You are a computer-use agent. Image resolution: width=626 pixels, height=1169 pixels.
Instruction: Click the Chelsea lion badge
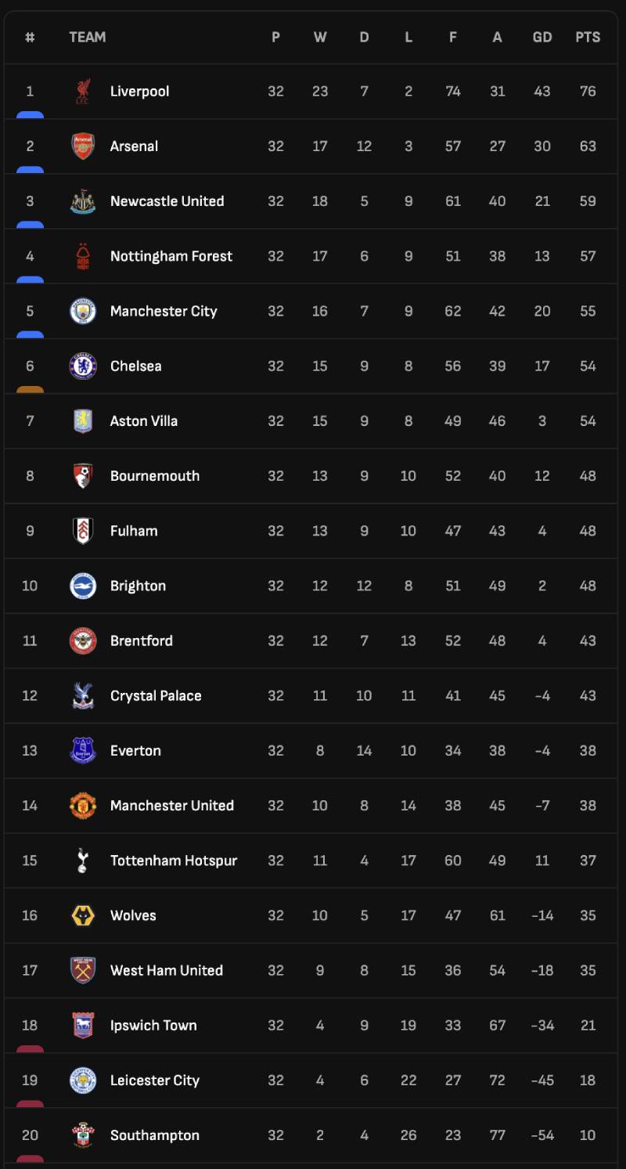coord(83,366)
